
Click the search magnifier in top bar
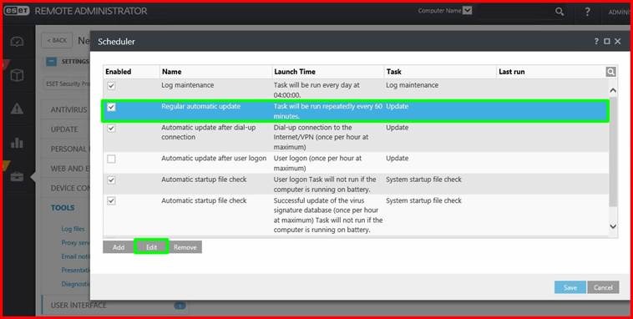[560, 12]
